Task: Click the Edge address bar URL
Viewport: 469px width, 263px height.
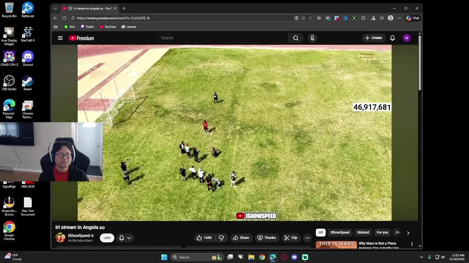Action: click(x=113, y=18)
